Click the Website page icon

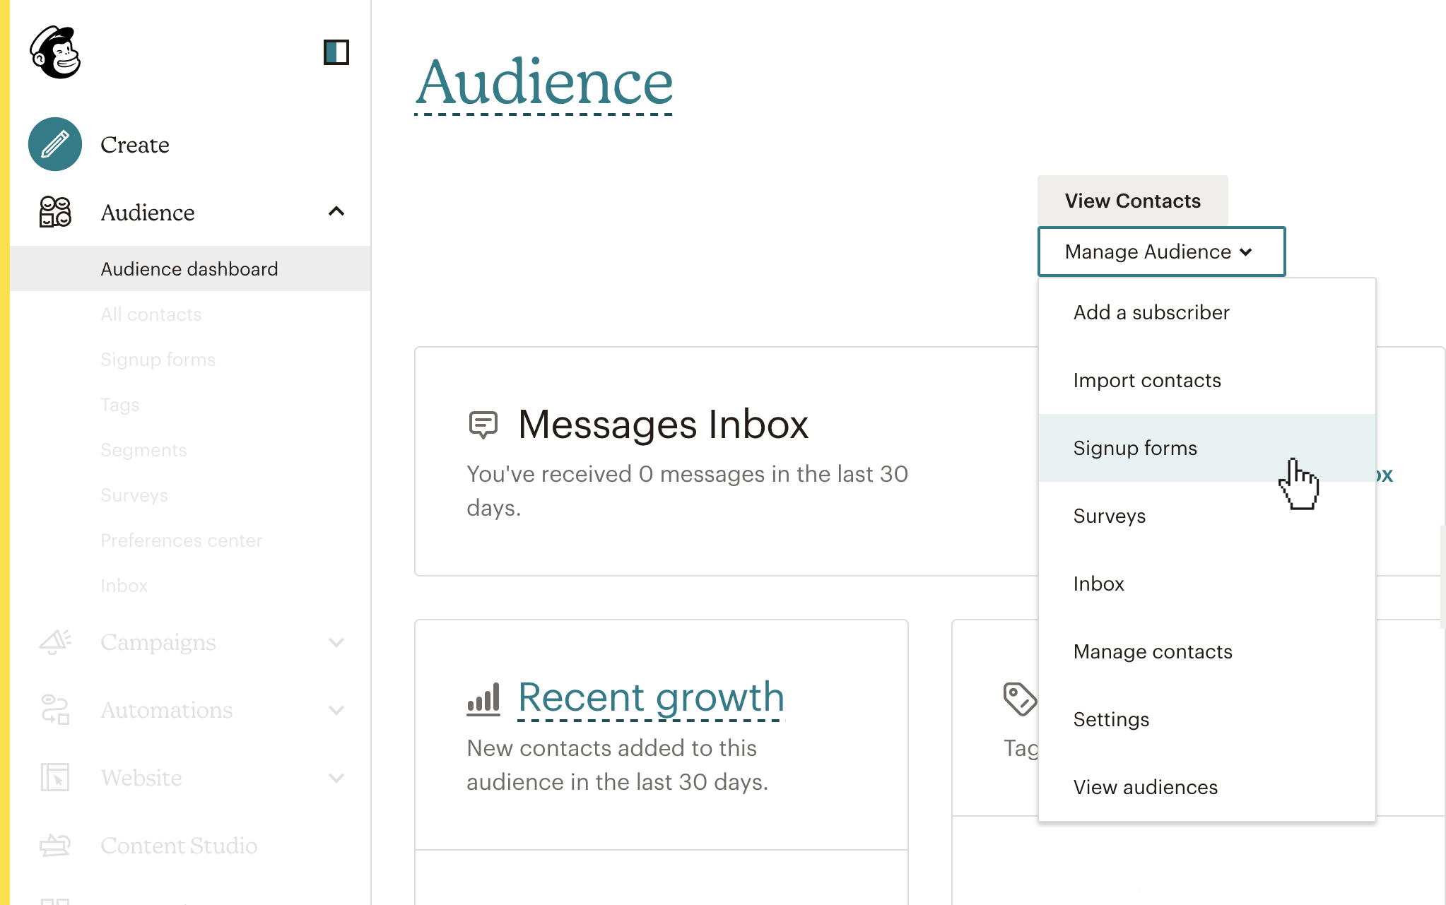click(55, 777)
